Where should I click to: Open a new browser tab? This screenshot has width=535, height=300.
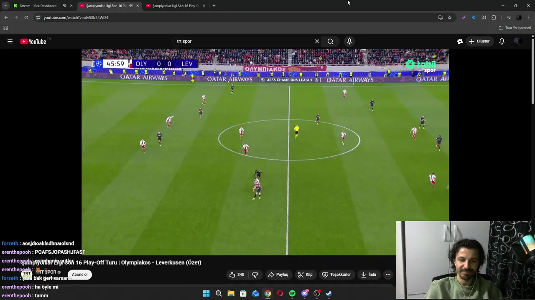214,6
